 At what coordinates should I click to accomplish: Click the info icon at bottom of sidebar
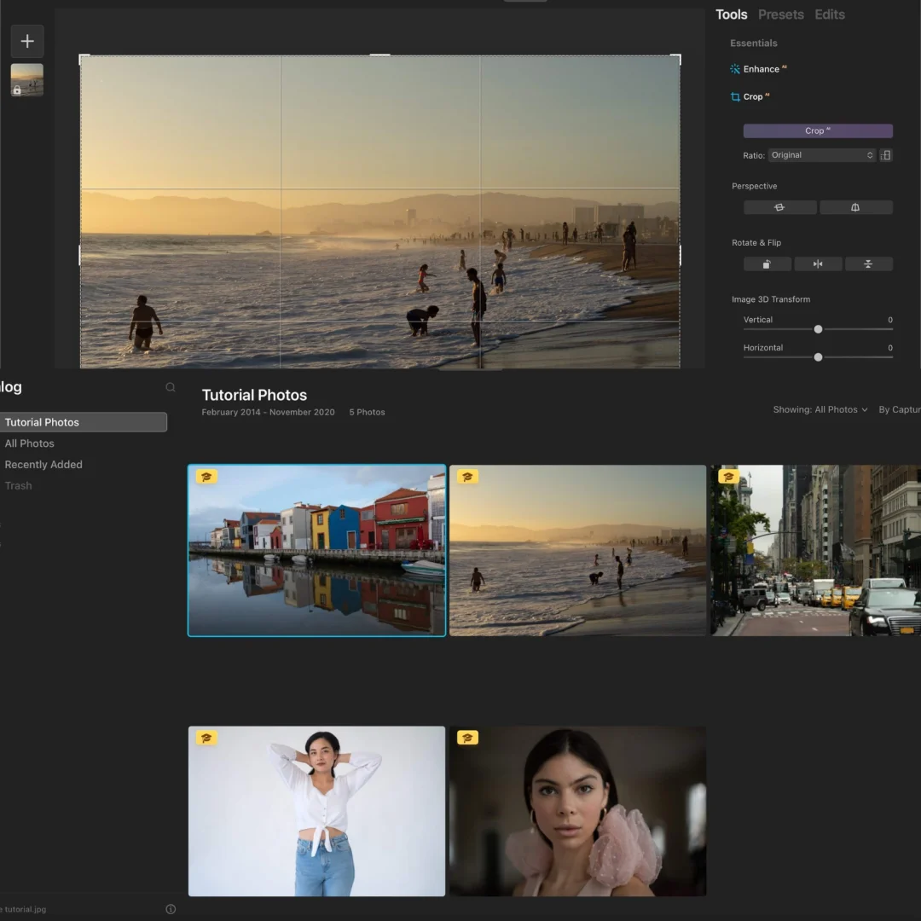(x=171, y=909)
